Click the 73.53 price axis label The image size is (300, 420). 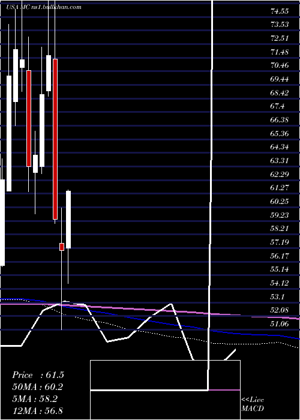click(280, 25)
